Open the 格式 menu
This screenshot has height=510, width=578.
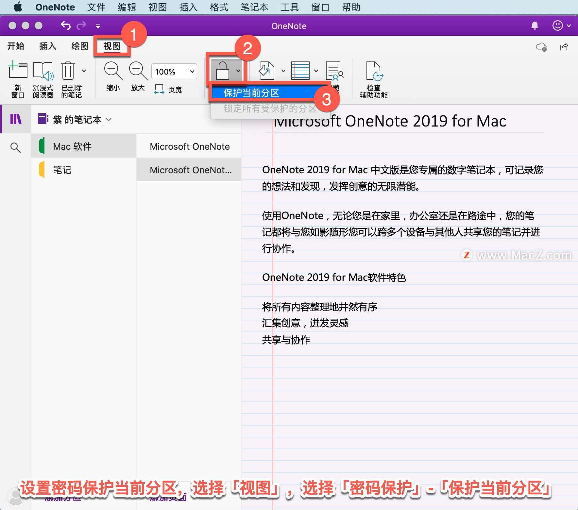click(x=219, y=7)
